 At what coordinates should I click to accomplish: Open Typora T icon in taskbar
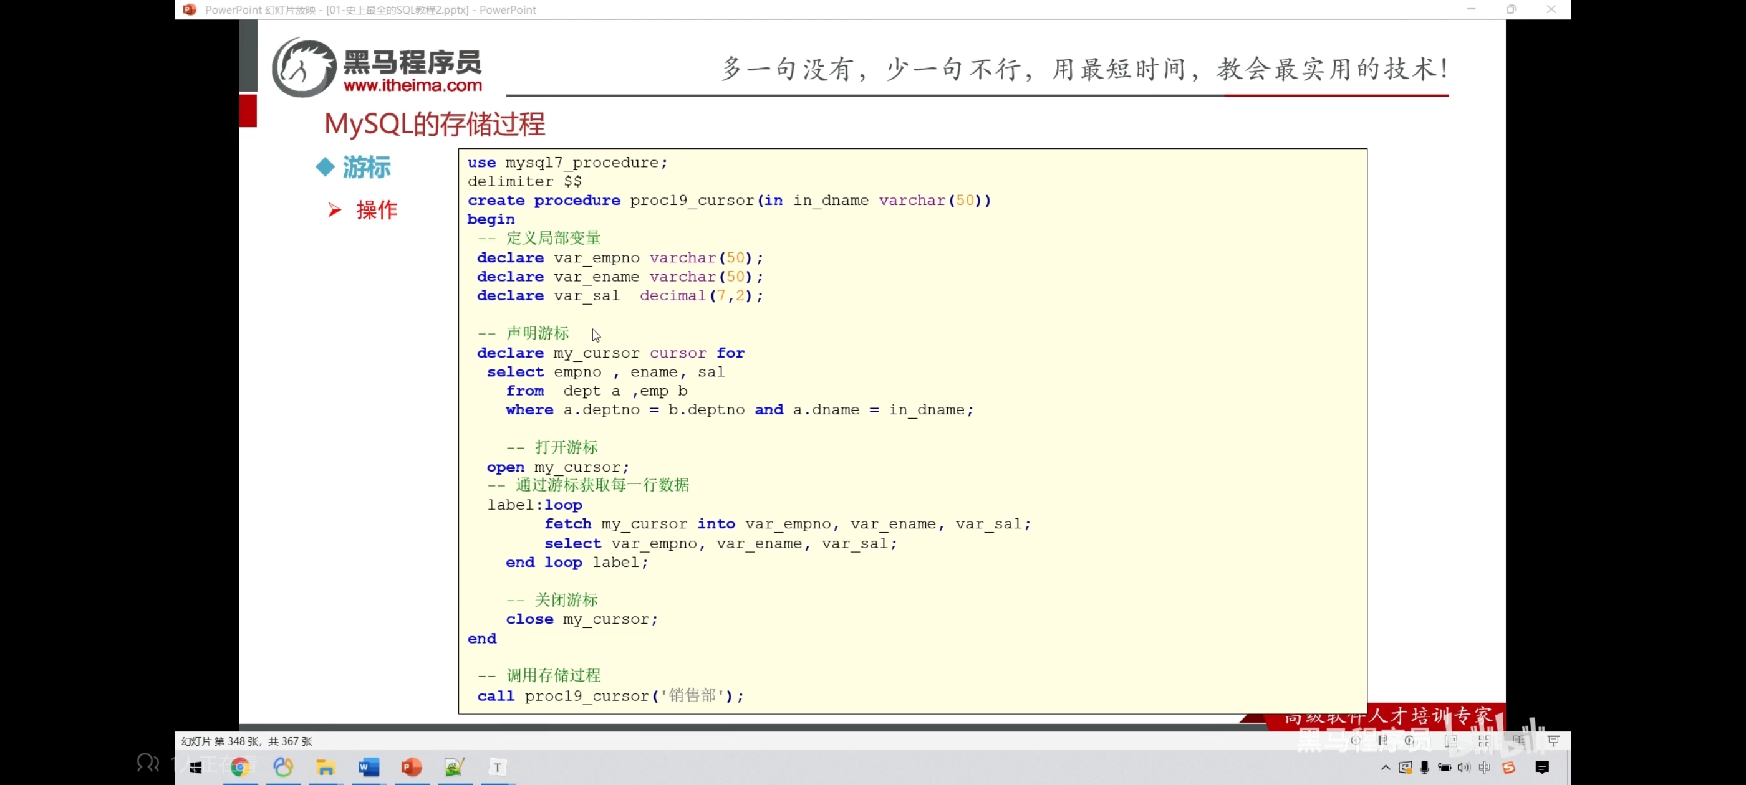coord(498,767)
